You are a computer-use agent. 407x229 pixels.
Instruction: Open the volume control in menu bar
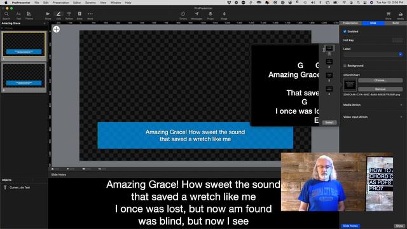point(313,3)
